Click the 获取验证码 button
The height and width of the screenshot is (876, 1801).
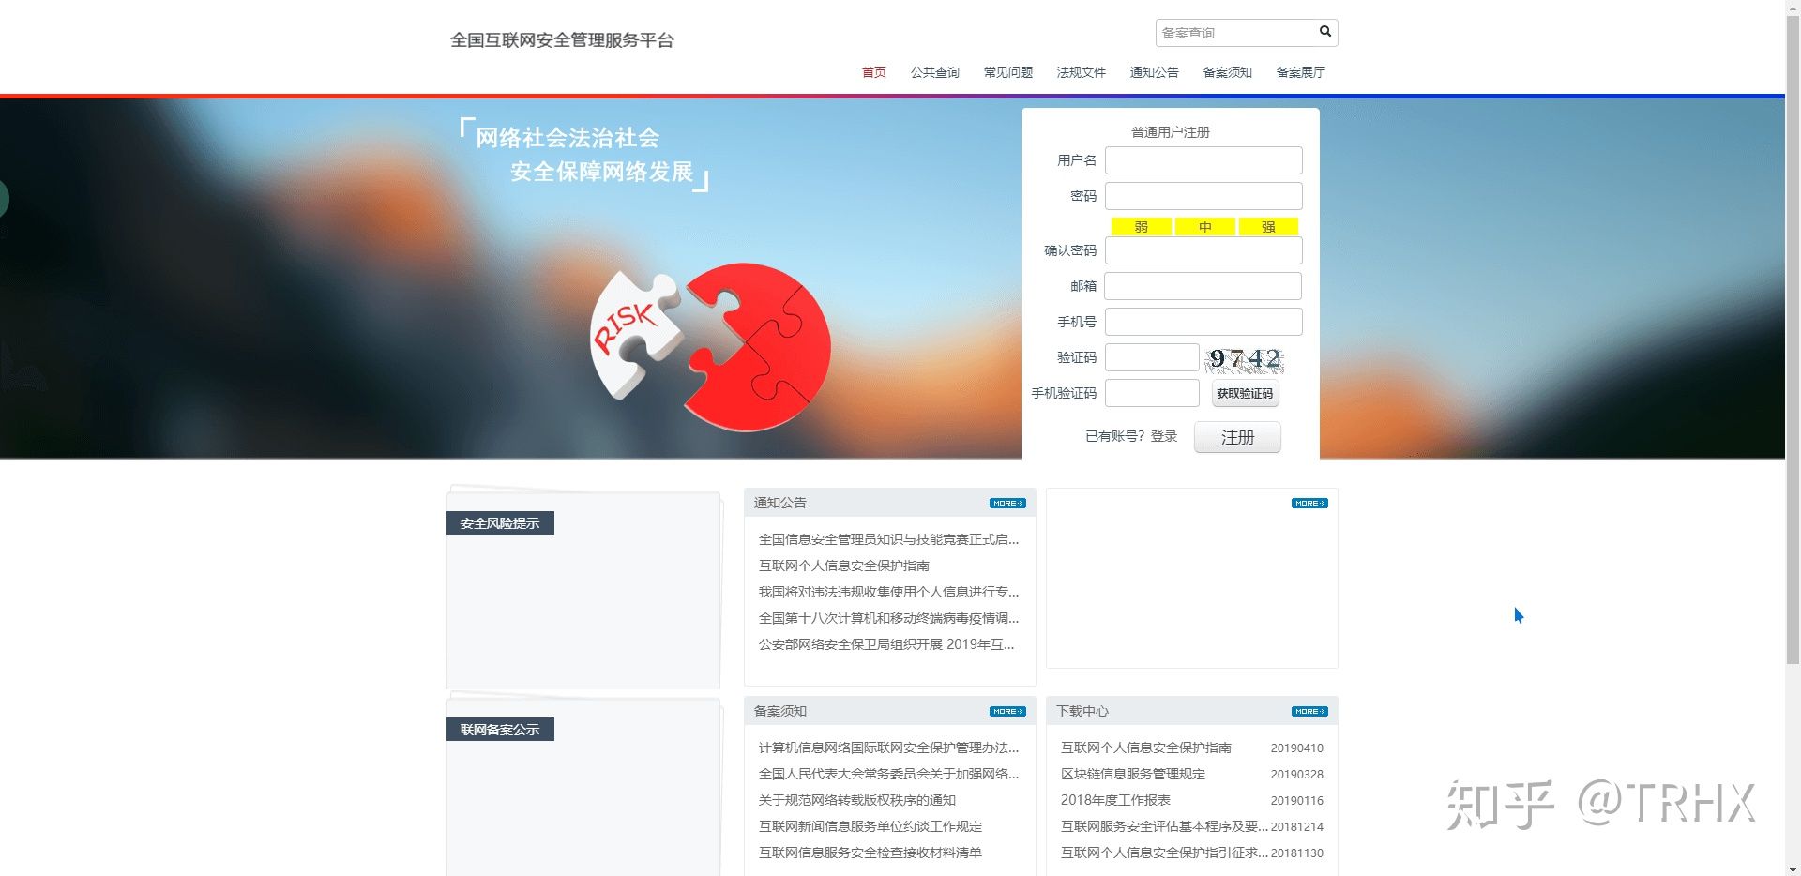pos(1245,394)
